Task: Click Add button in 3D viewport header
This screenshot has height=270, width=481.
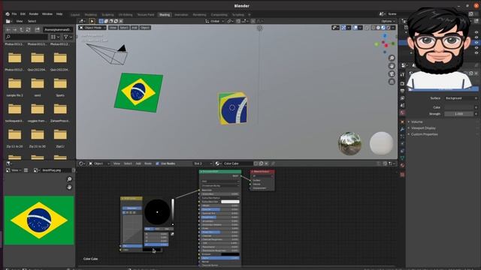Action: click(x=135, y=28)
